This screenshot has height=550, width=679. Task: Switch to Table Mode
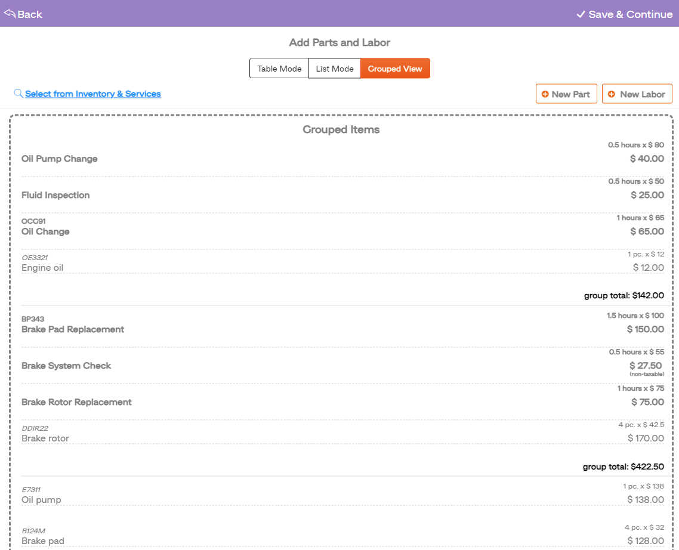(279, 69)
